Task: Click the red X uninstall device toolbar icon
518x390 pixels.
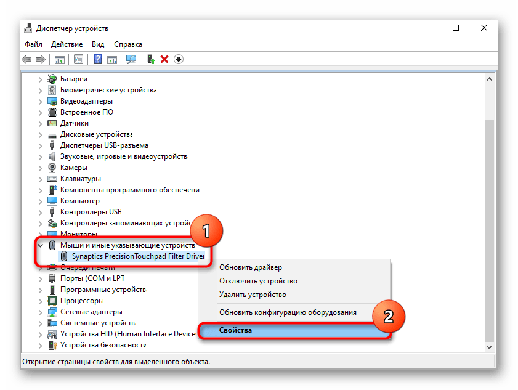Action: tap(164, 59)
